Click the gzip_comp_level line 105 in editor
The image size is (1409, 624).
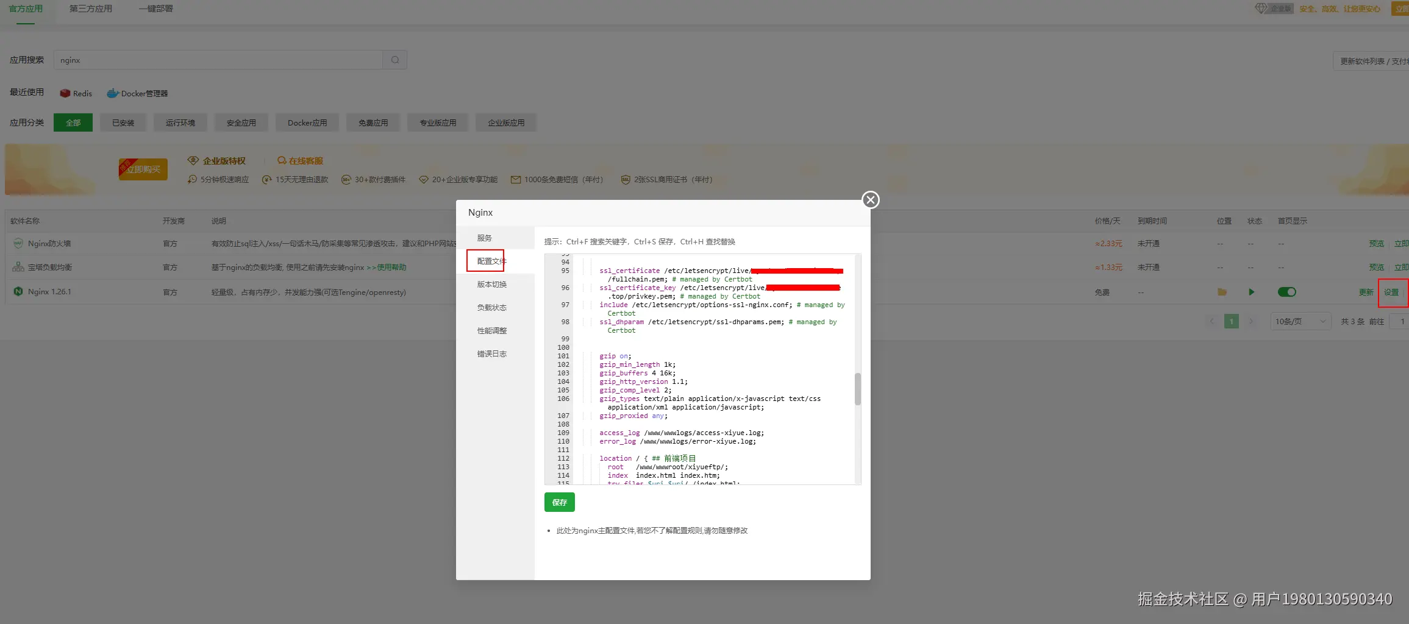[635, 390]
